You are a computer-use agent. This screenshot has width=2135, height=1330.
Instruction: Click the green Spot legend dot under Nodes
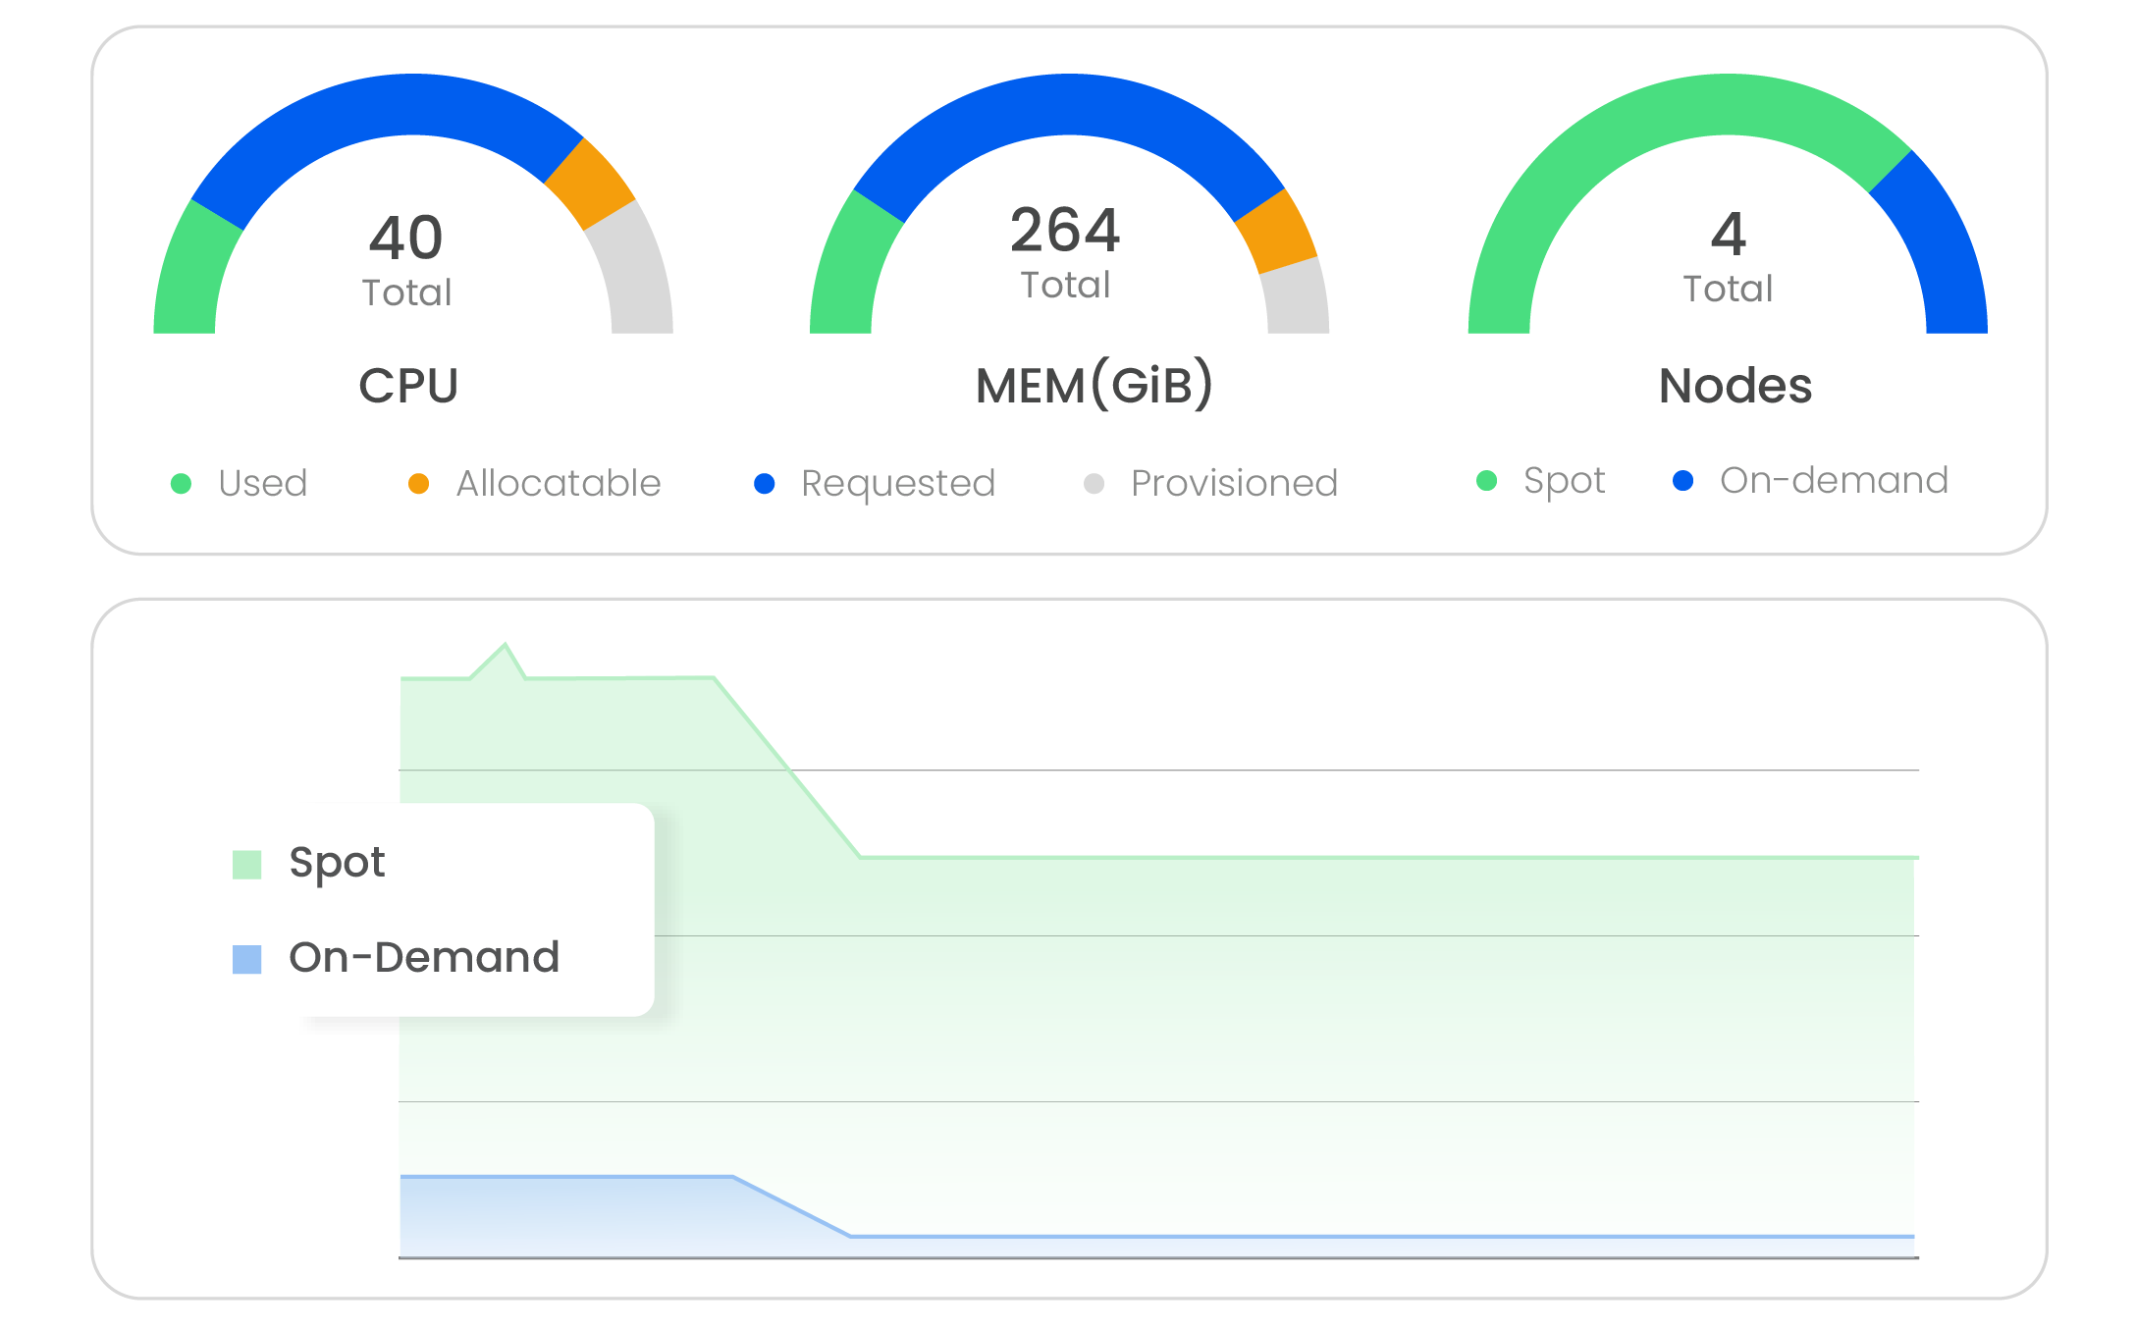(1486, 480)
